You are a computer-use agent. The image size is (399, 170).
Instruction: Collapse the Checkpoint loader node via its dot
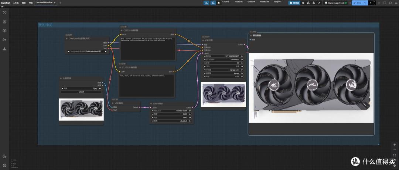click(x=66, y=39)
